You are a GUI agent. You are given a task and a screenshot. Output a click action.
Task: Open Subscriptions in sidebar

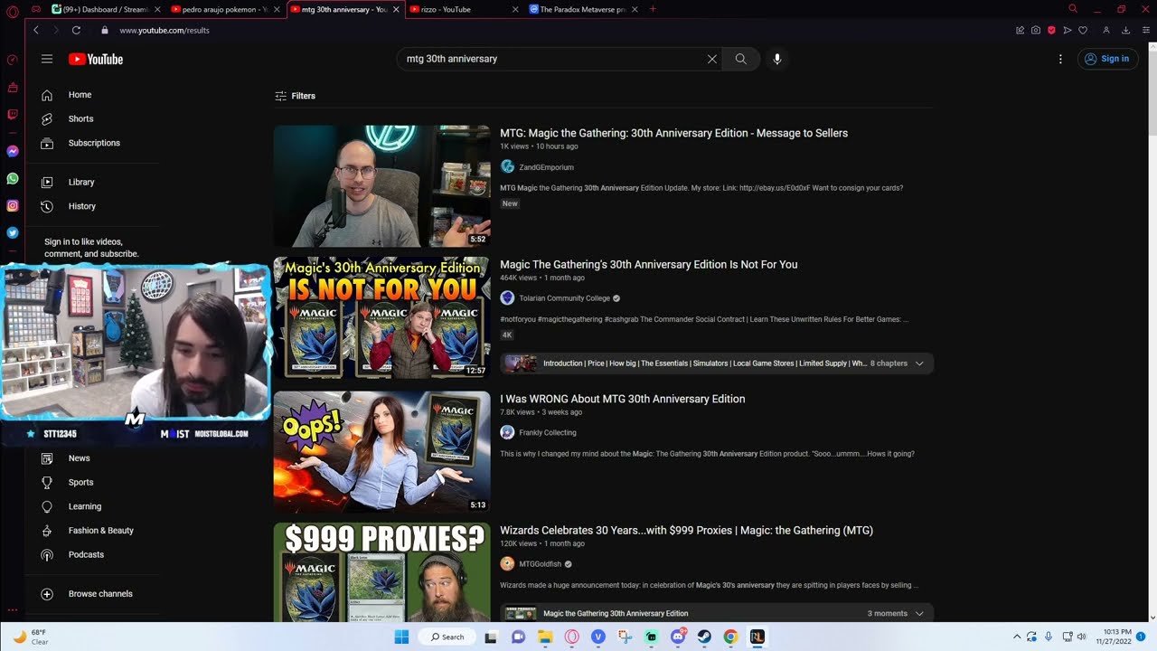92,143
